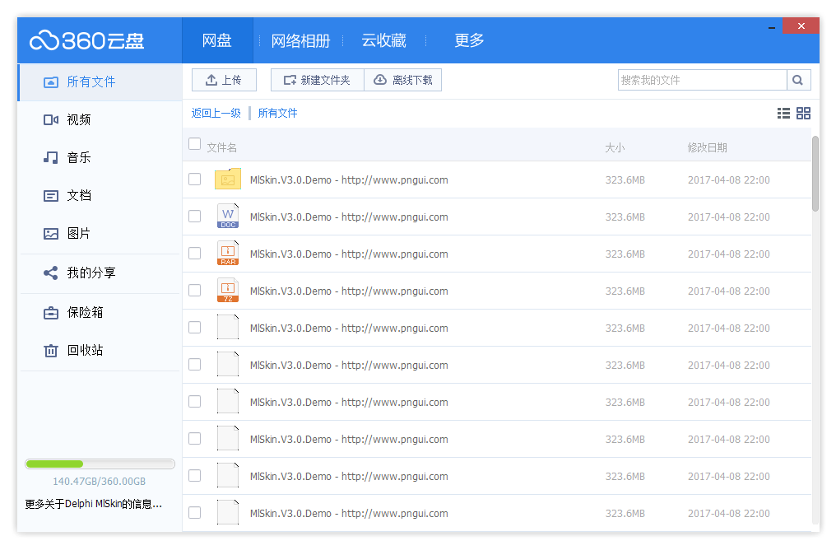Image resolution: width=836 pixels, height=550 pixels.
Task: Click the 搜索我的文件 search field
Action: click(702, 80)
